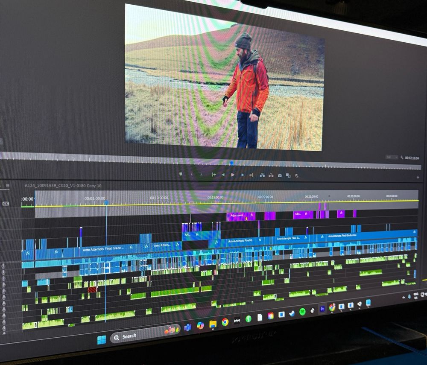The width and height of the screenshot is (427, 365).
Task: Toggle proxies button in transport bar
Action: point(297,176)
